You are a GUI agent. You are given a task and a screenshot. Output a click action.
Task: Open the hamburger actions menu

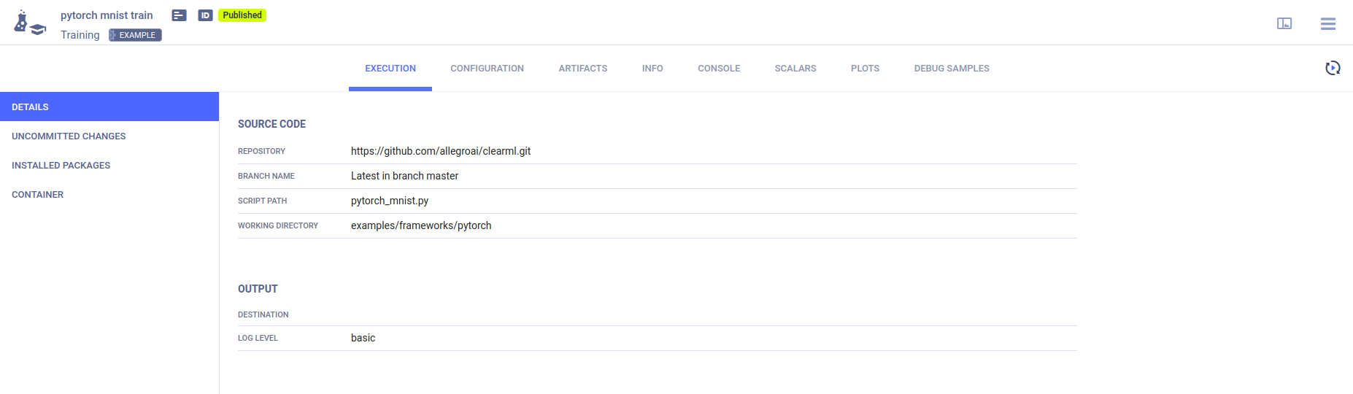point(1327,23)
